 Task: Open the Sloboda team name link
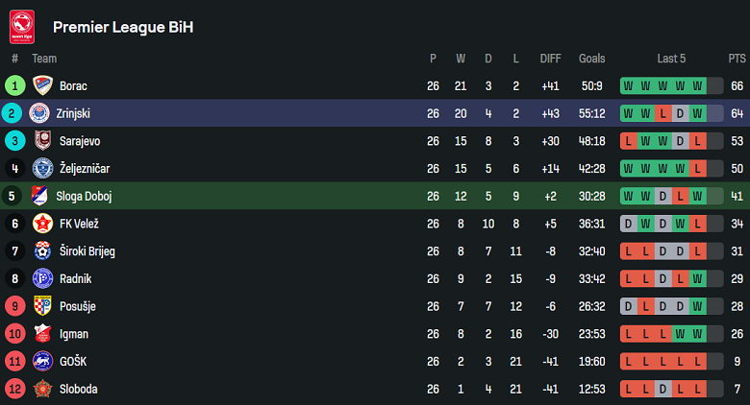[x=78, y=389]
